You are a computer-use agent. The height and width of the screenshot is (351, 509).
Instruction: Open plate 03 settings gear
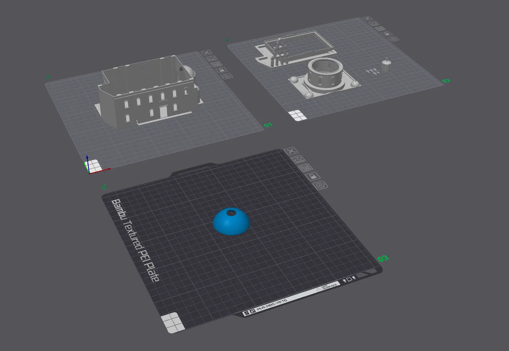[320, 185]
